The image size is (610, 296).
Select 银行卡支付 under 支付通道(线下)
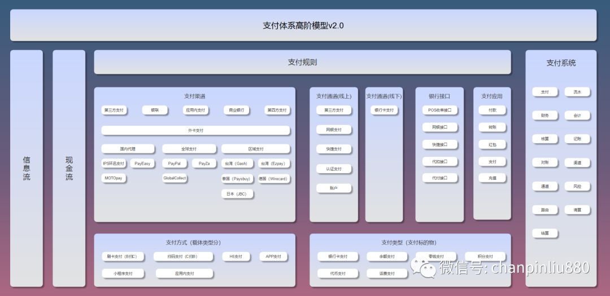point(384,110)
